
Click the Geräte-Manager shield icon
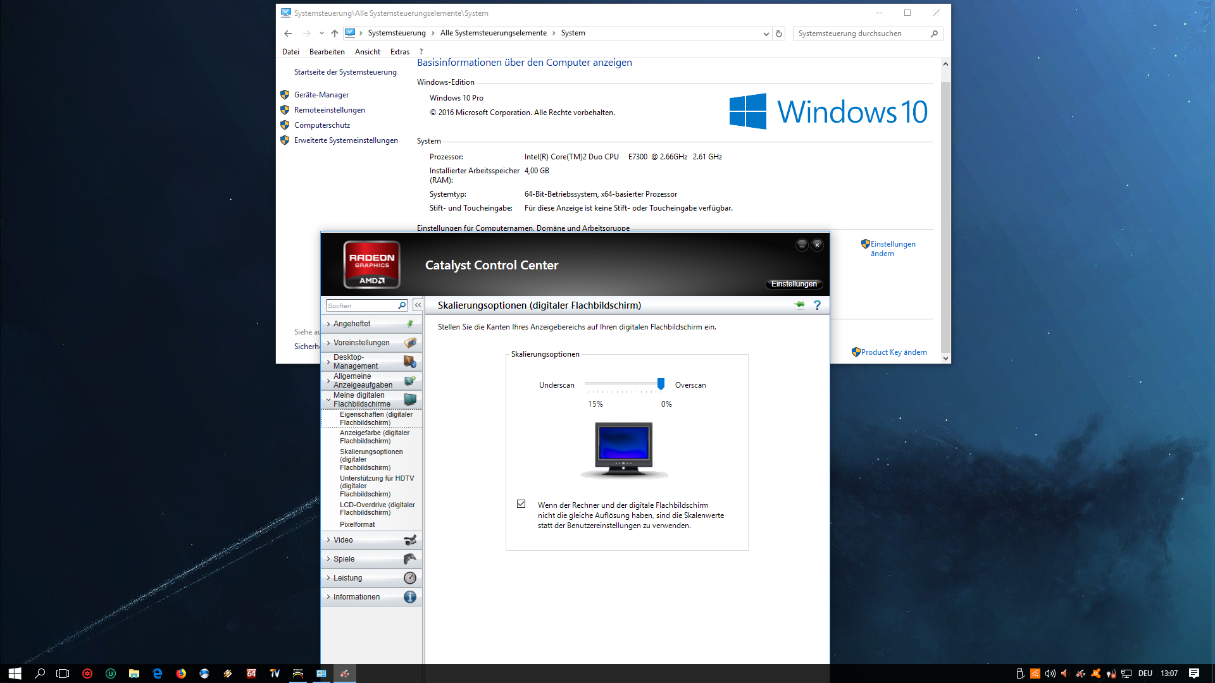click(285, 95)
